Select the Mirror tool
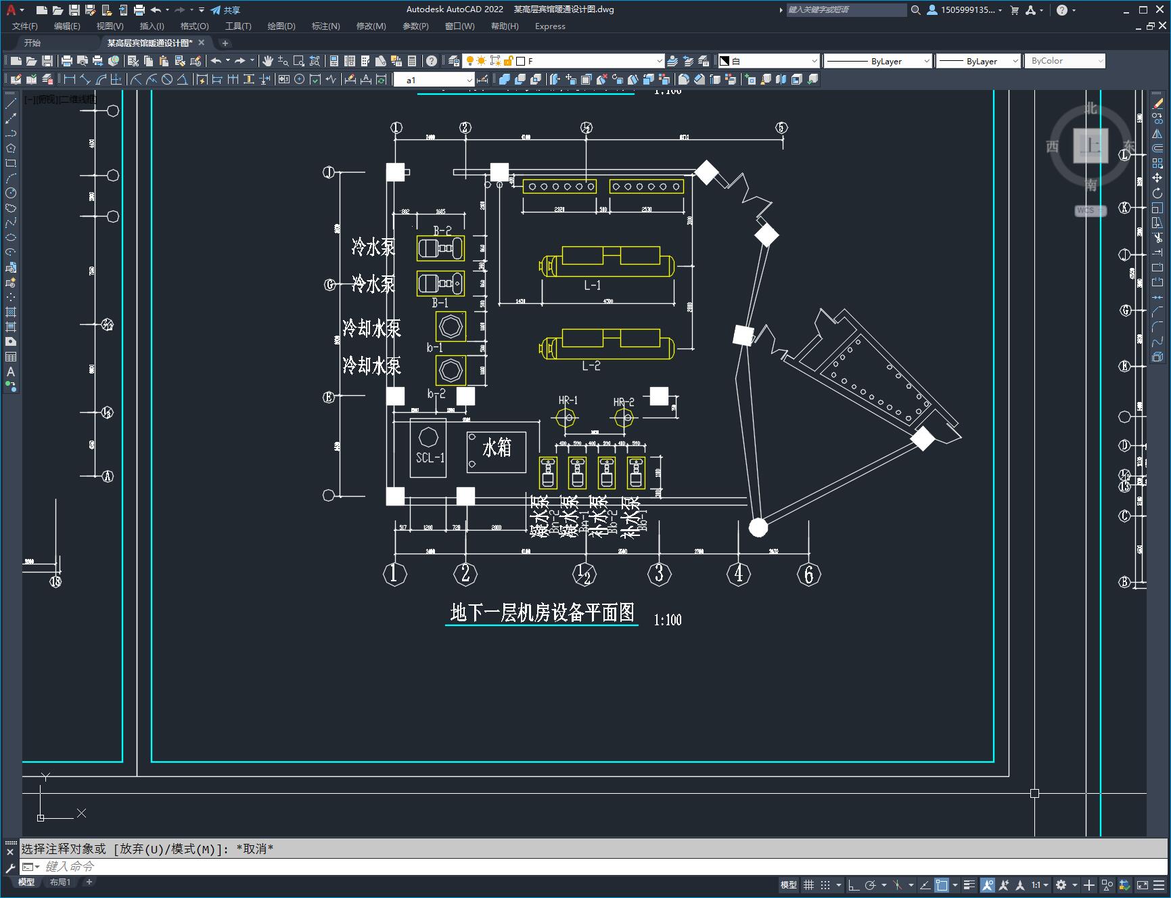 (1157, 133)
